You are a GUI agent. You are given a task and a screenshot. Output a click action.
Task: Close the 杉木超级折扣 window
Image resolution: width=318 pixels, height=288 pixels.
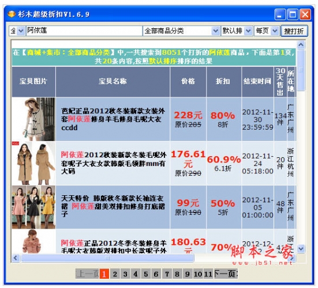[305, 14]
